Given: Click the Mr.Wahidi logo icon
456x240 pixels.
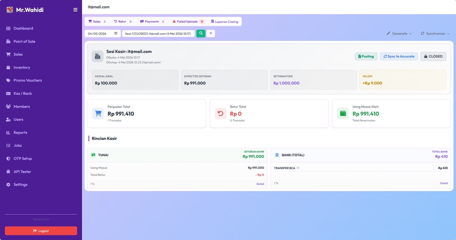Looking at the screenshot, I should (9, 9).
